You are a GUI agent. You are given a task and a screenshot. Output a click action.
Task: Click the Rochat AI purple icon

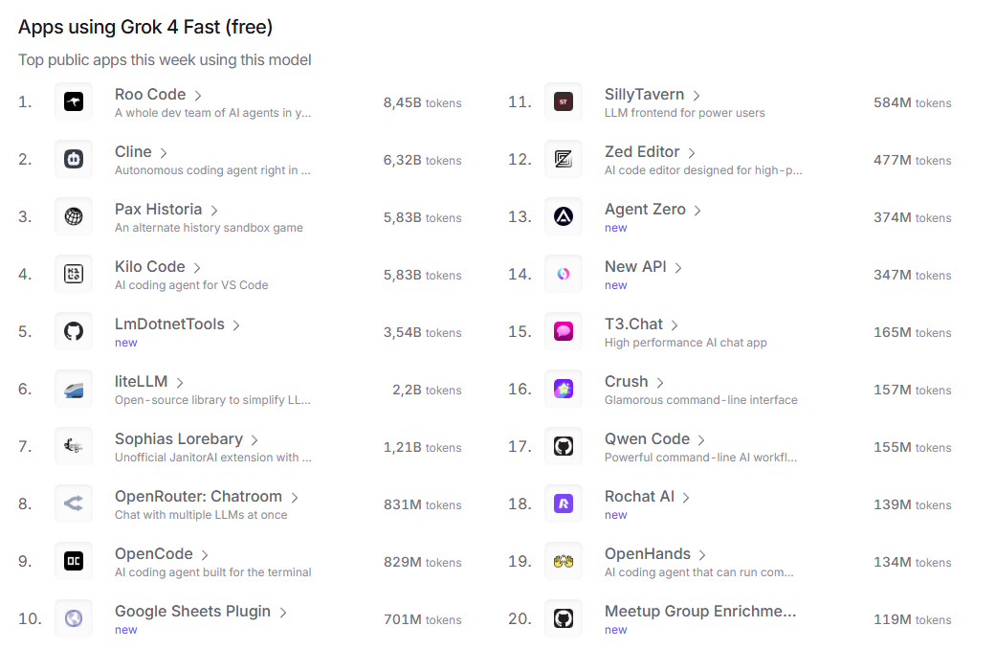point(564,504)
